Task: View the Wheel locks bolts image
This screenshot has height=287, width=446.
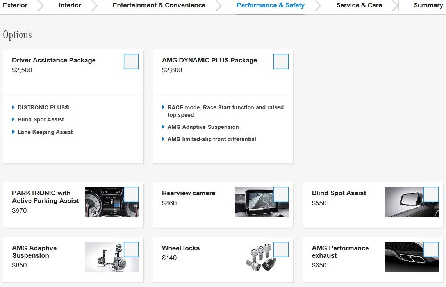Action: [261, 257]
